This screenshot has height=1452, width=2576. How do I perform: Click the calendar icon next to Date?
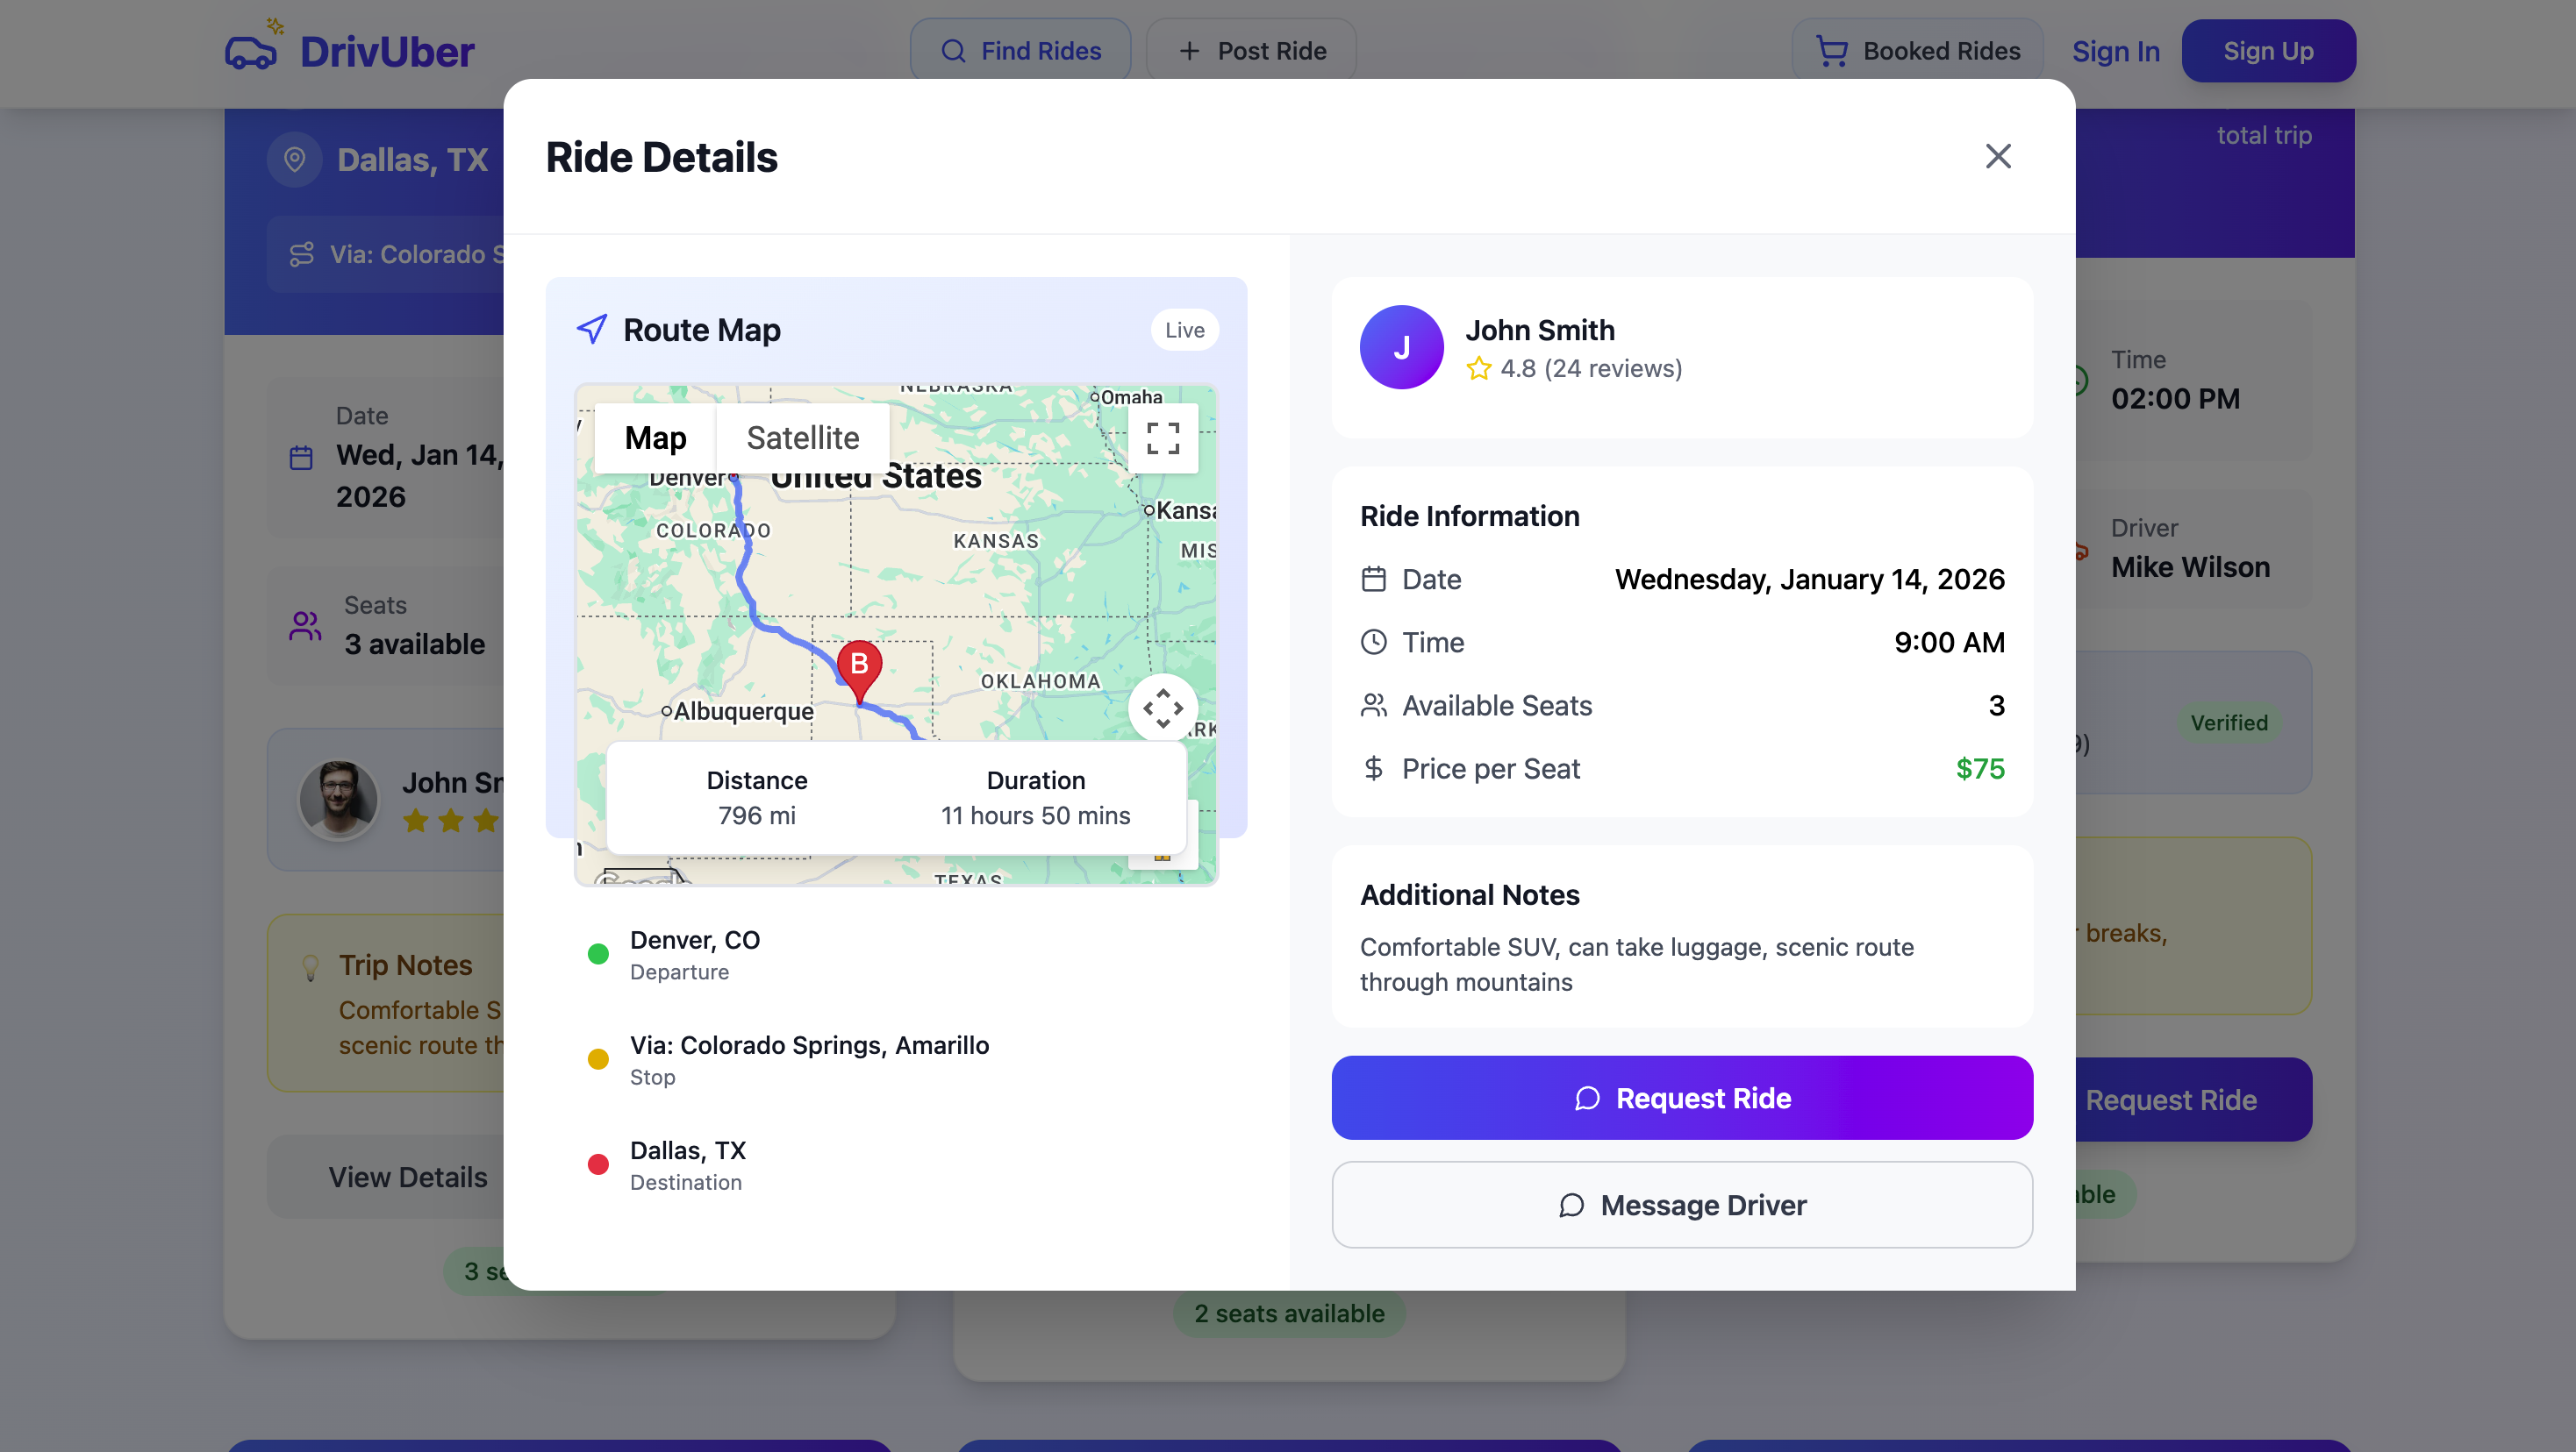tap(1374, 579)
